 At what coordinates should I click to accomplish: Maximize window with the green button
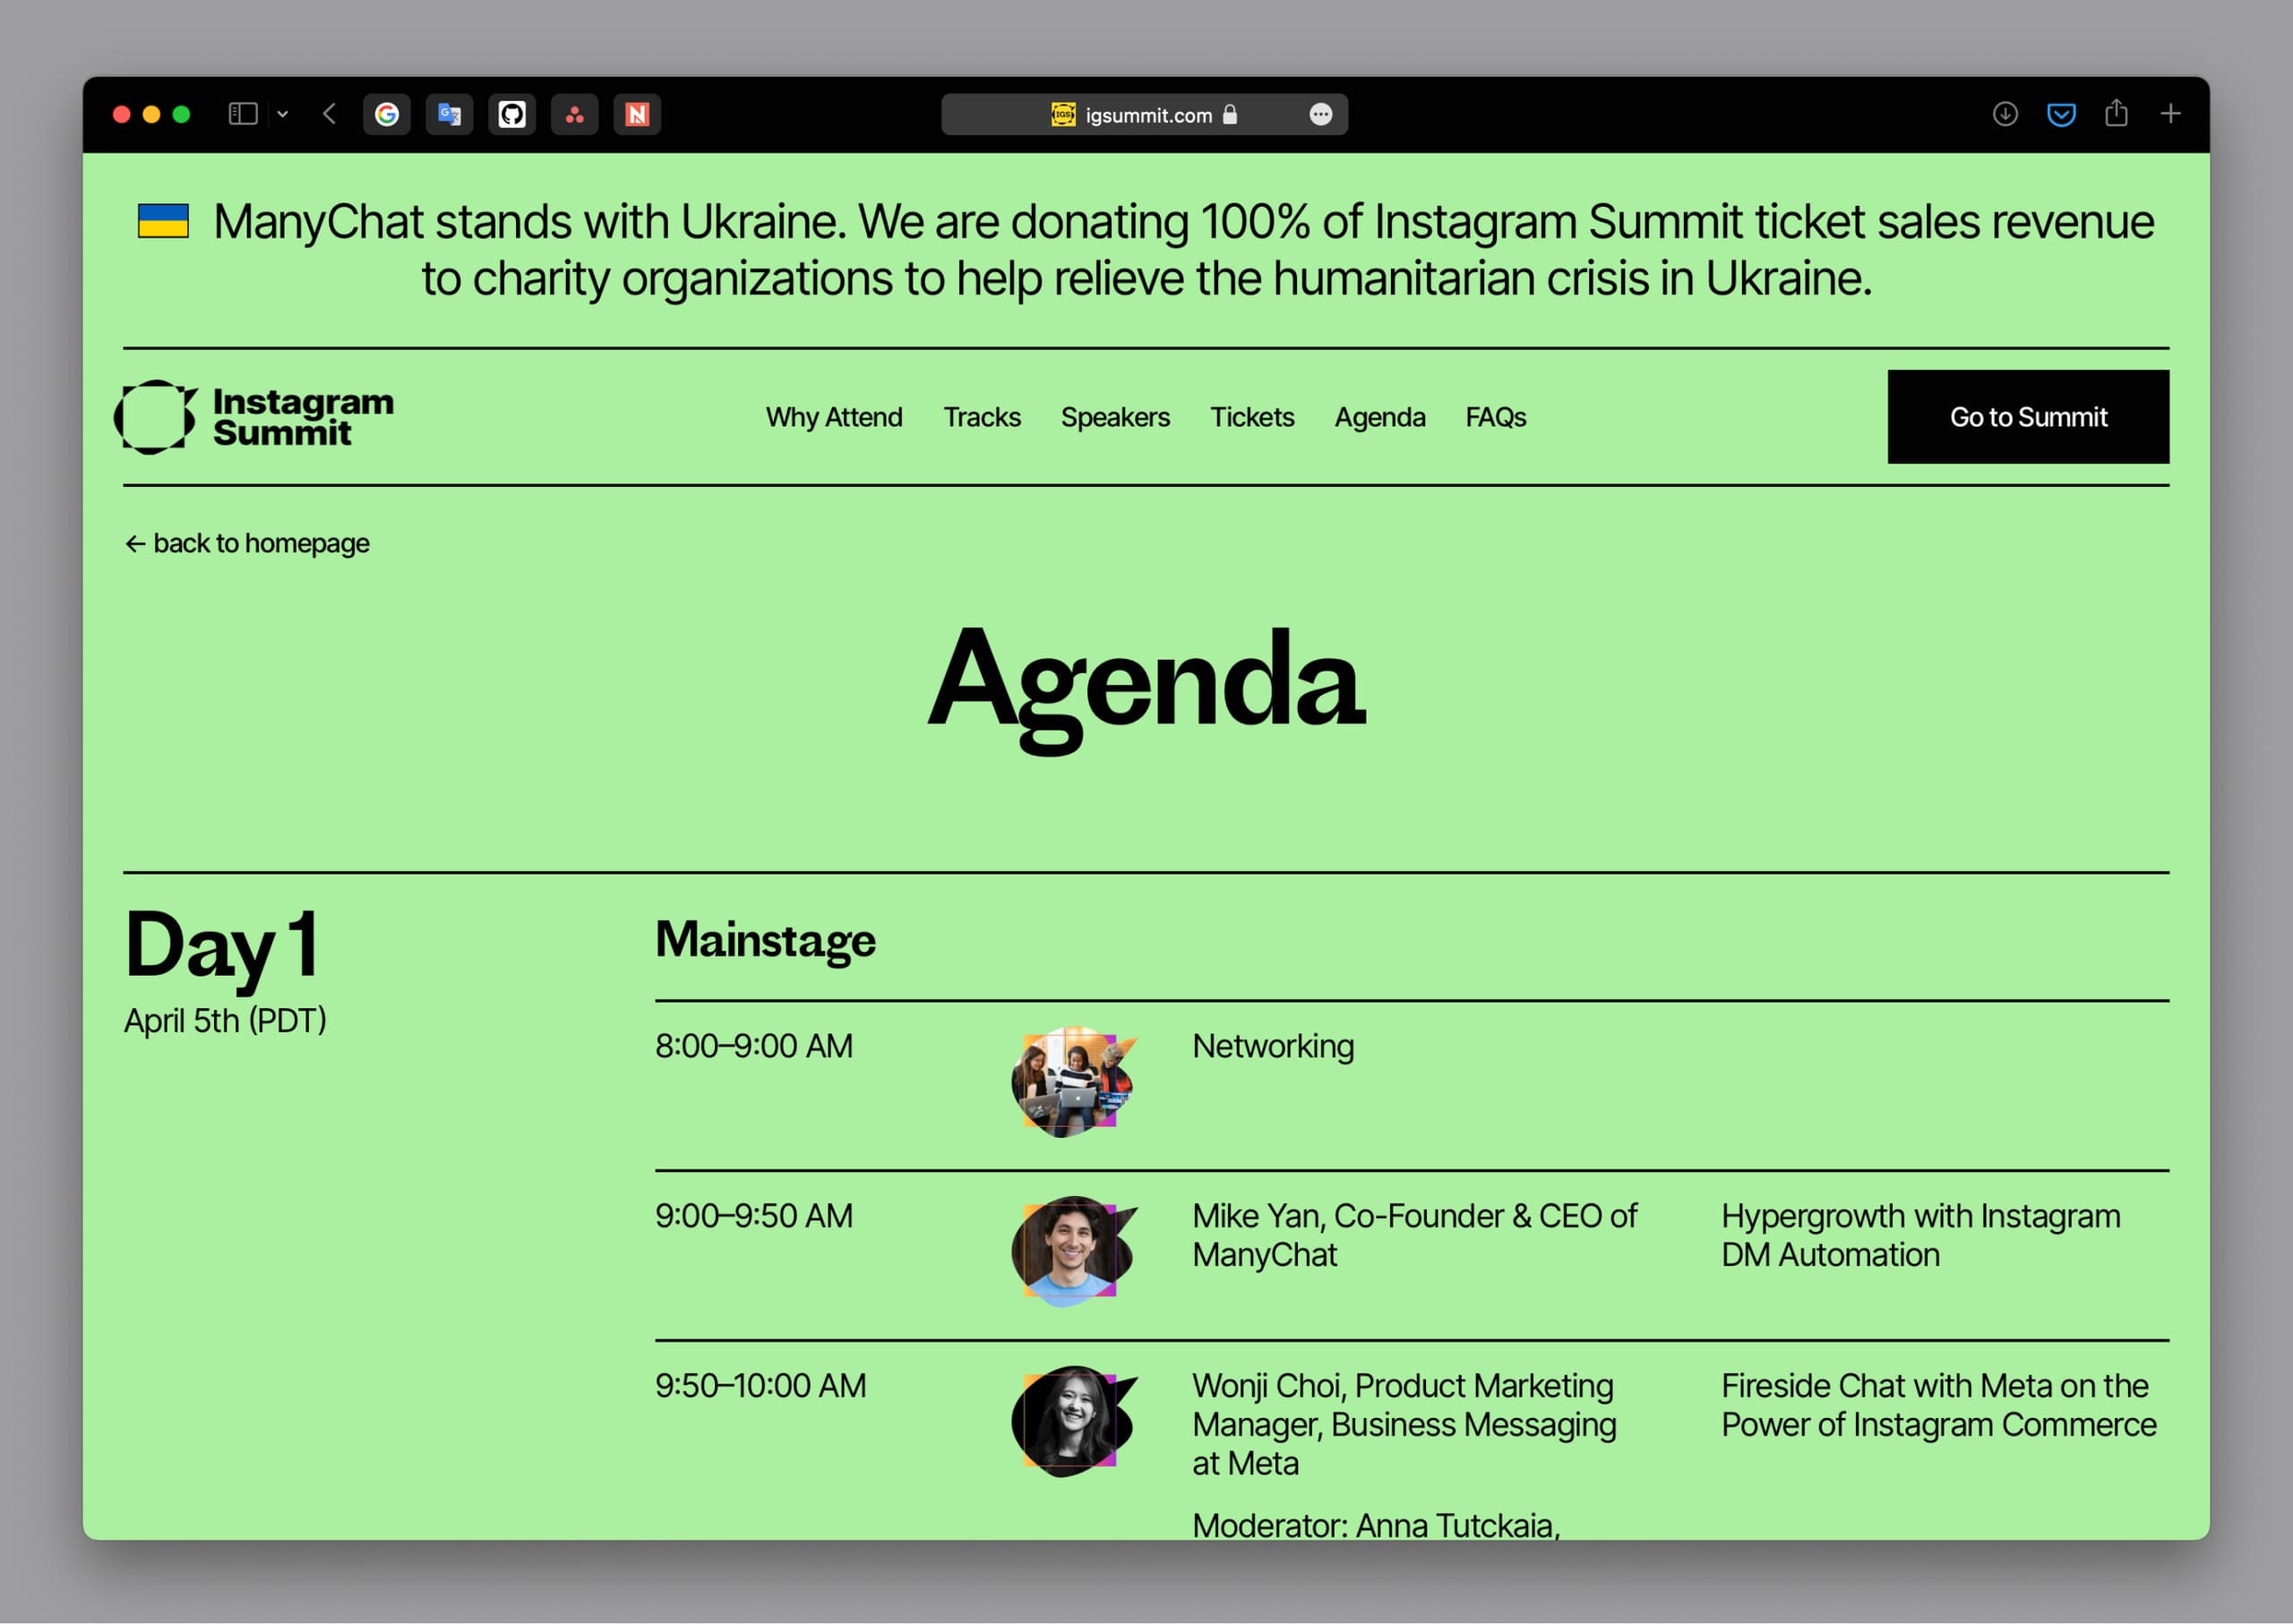tap(181, 114)
